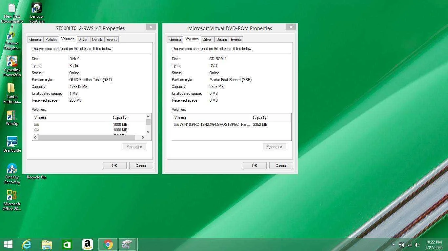Click 'Master Boot Record (MBR)' text
448x251 pixels.
pyautogui.click(x=231, y=80)
